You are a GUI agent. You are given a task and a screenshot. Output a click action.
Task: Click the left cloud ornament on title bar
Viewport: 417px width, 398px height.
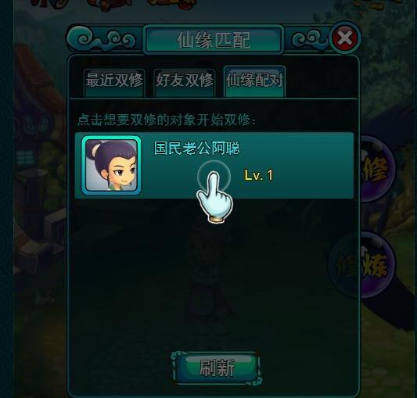pyautogui.click(x=106, y=39)
